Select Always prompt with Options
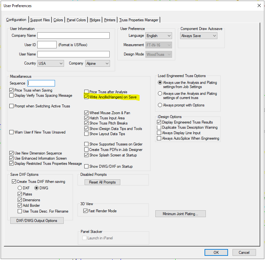 pos(160,105)
